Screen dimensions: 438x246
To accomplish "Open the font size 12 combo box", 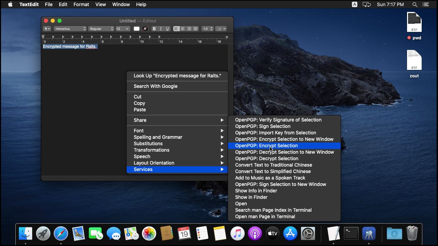I will coord(123,29).
